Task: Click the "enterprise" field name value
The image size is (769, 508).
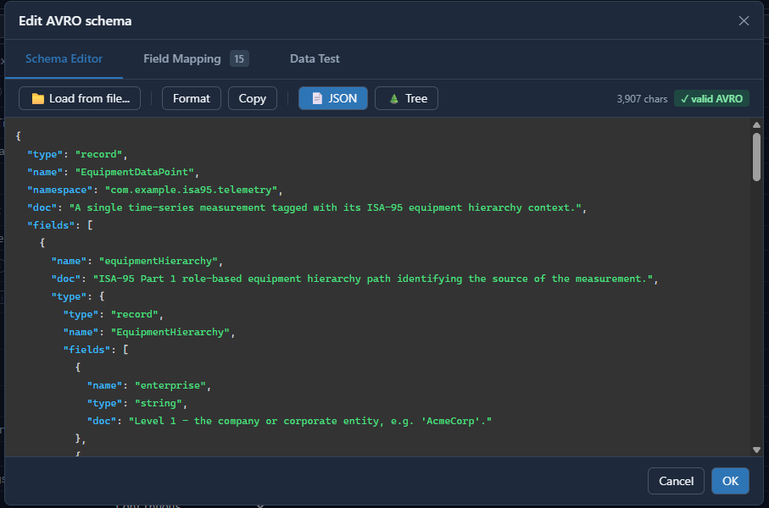Action: tap(170, 385)
